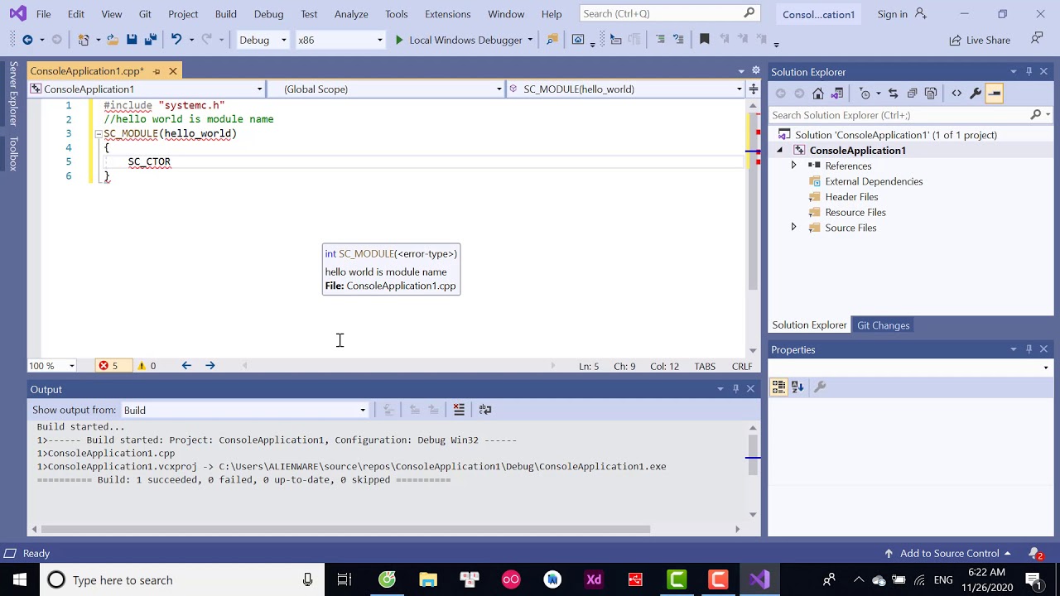Viewport: 1060px width, 596px height.
Task: Clear all text in the Output window
Action: click(x=459, y=410)
